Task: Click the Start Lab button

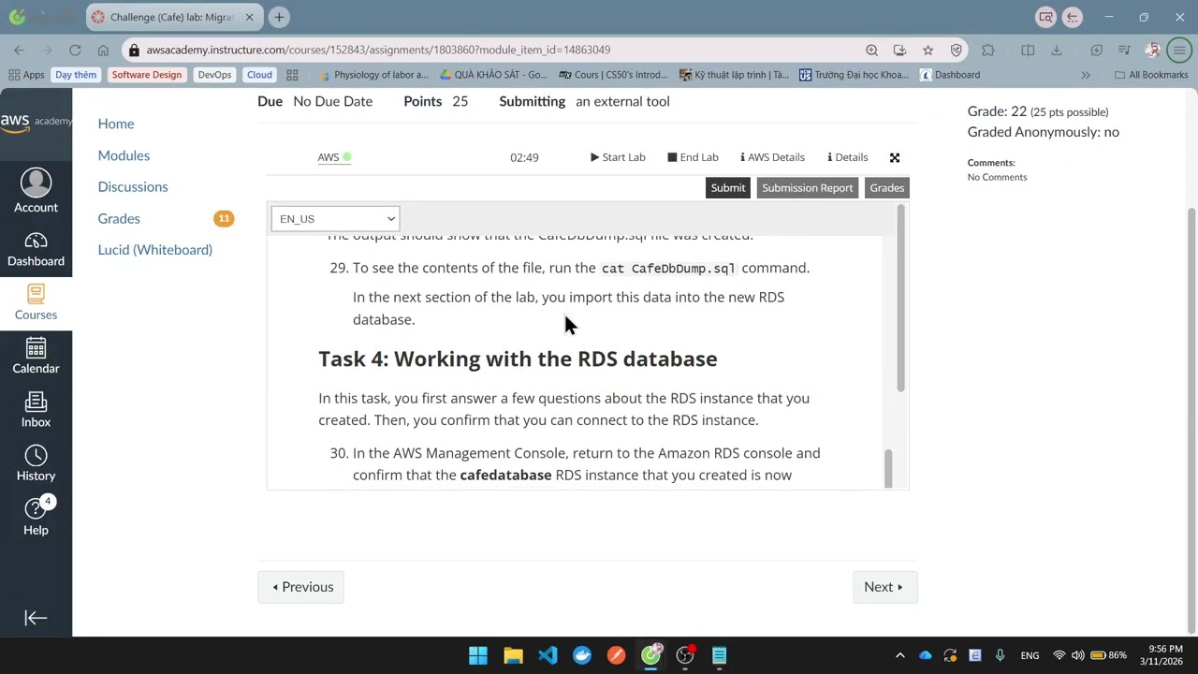Action: (618, 157)
